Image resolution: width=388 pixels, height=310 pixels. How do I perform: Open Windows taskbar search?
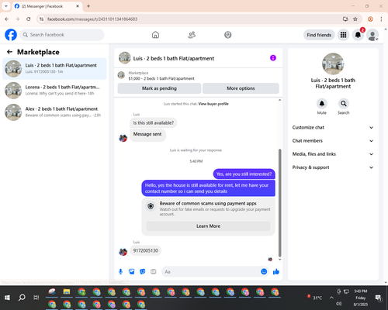(22, 298)
